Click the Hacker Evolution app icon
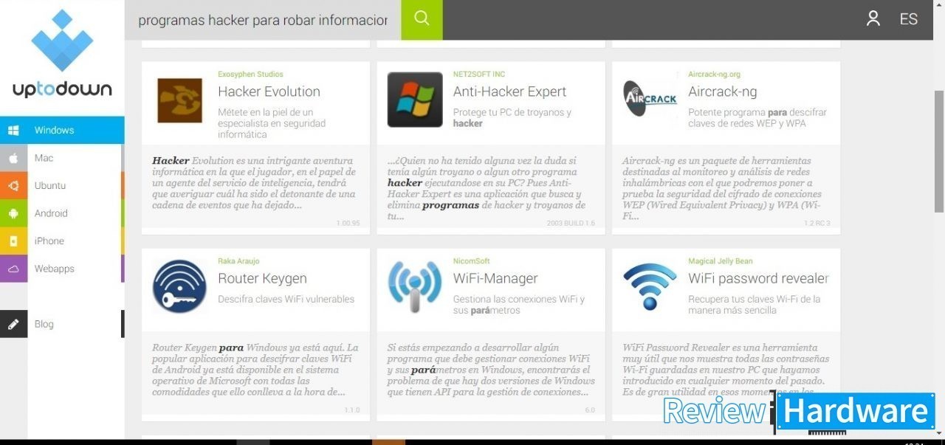 point(179,100)
